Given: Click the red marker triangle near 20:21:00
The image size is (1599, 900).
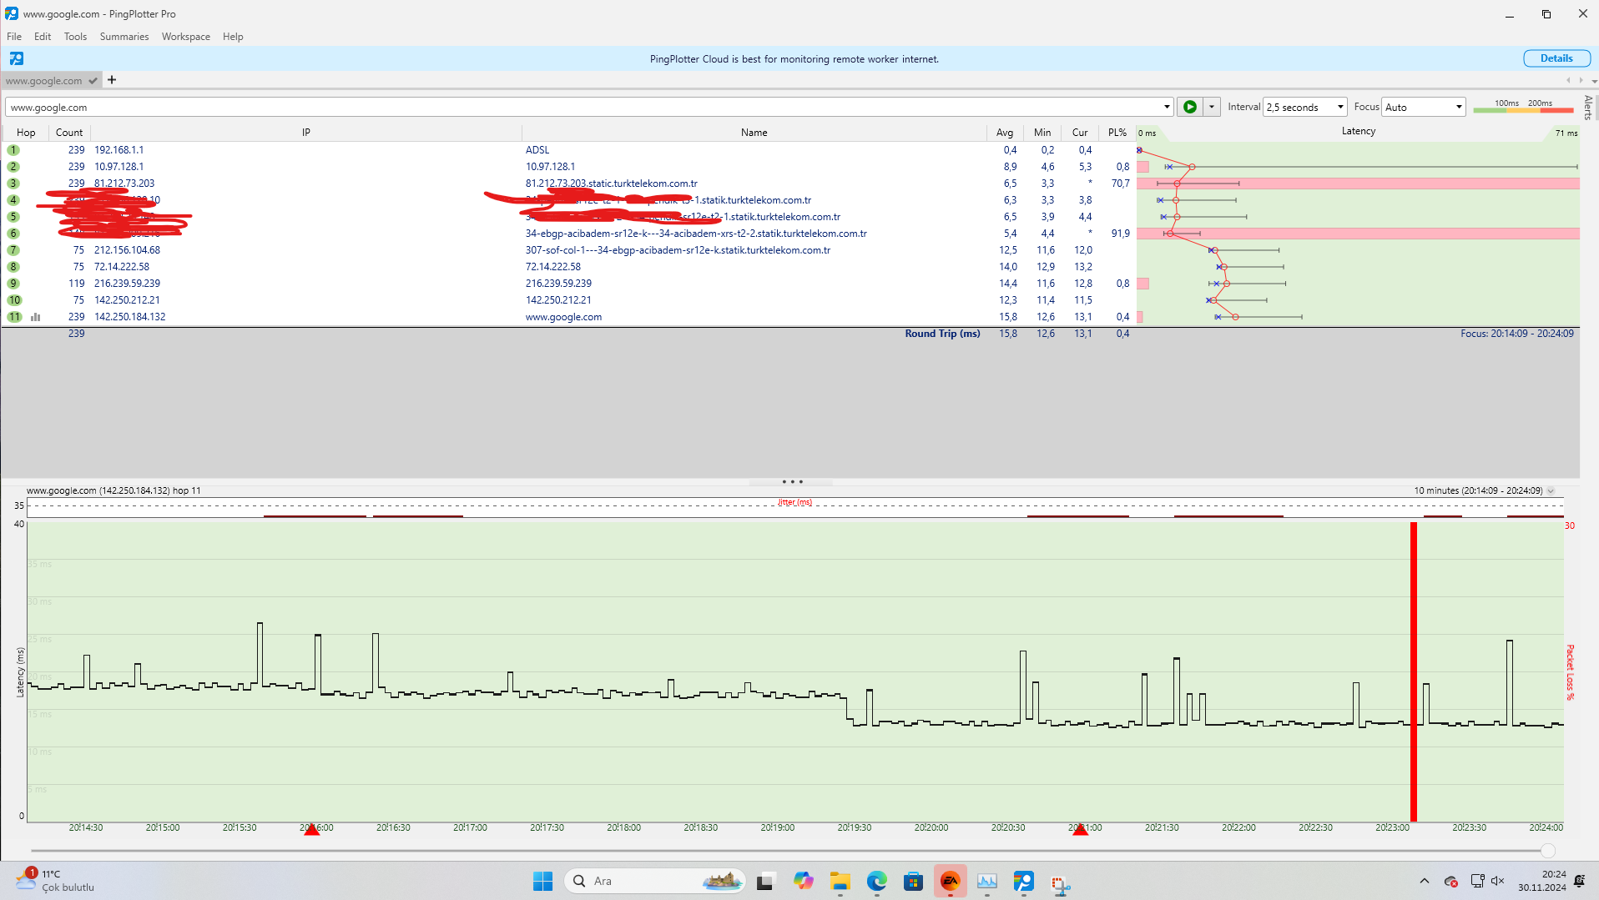Looking at the screenshot, I should pyautogui.click(x=1080, y=829).
